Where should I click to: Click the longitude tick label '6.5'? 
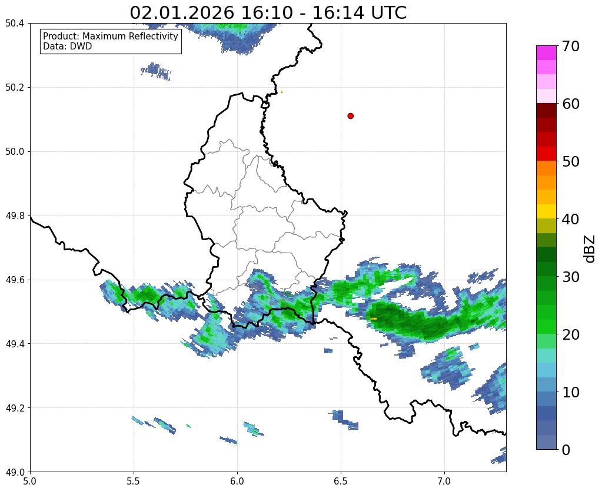tap(341, 482)
